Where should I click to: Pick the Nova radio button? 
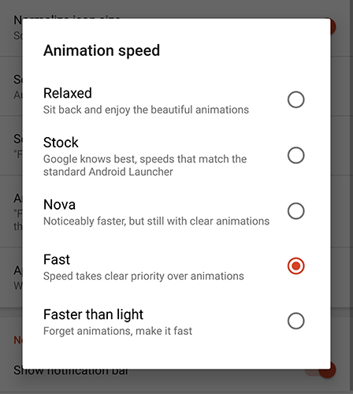[x=295, y=210]
